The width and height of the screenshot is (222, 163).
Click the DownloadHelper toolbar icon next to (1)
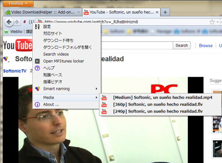25,22
